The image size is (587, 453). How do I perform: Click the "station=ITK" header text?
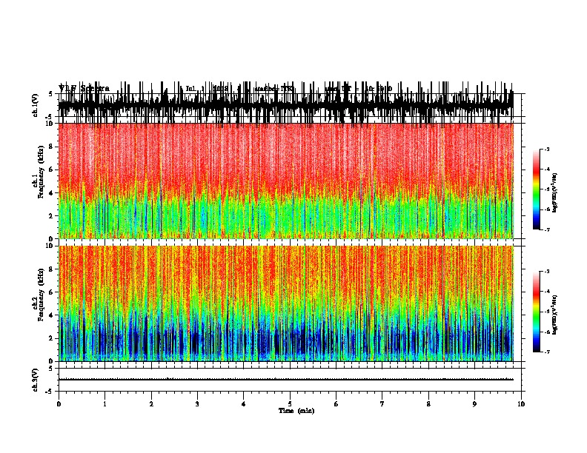pyautogui.click(x=274, y=89)
